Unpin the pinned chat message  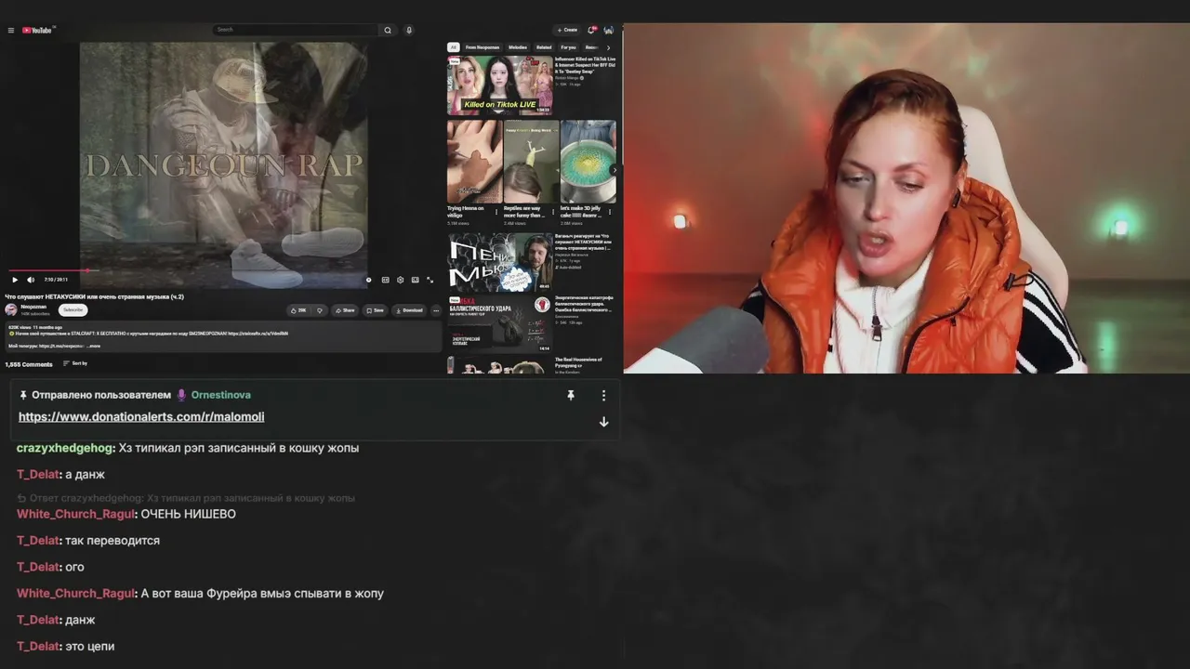pyautogui.click(x=571, y=395)
